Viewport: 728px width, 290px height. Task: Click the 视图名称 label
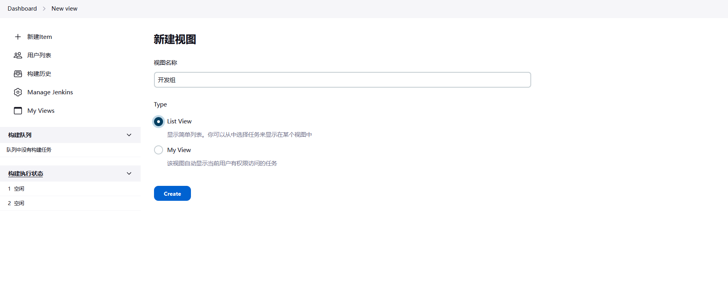coord(165,62)
